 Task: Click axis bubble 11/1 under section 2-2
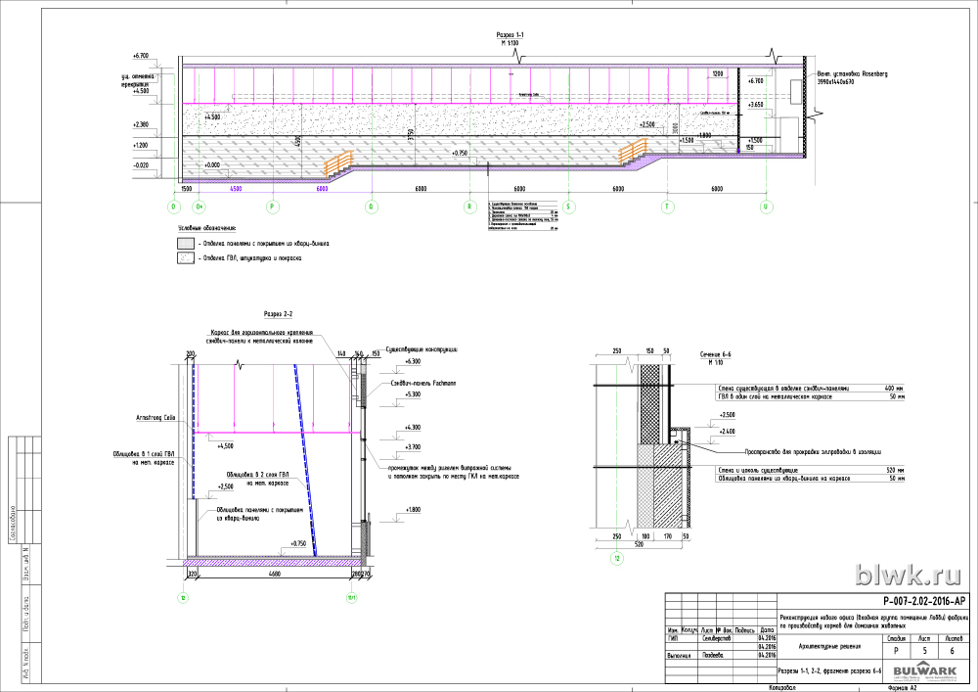click(x=352, y=597)
